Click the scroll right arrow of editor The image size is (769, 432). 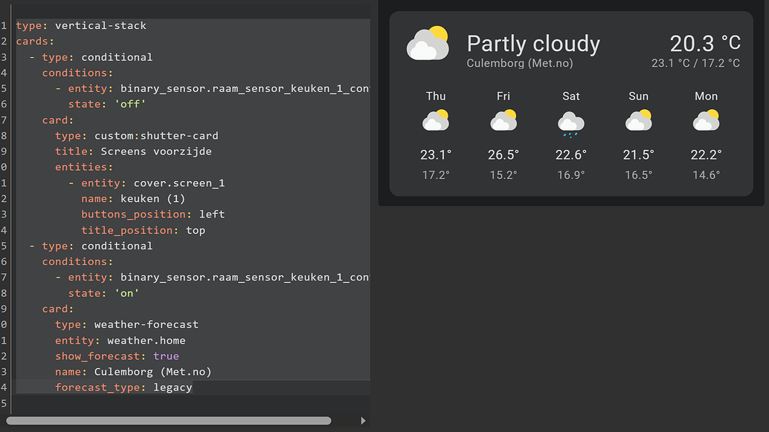tap(363, 421)
